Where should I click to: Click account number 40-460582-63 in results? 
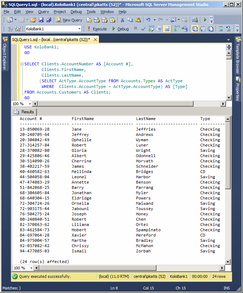[x=35, y=172]
